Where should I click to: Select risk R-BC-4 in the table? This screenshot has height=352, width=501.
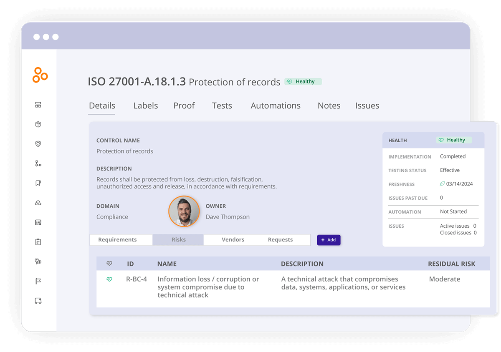(x=137, y=279)
